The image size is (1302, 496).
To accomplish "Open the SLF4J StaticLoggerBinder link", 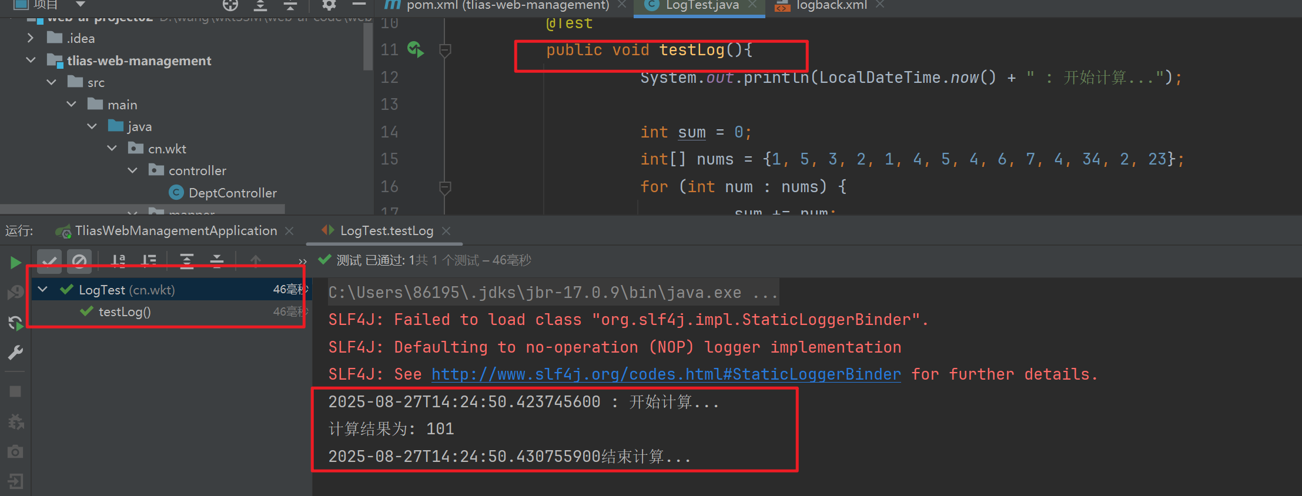I will click(x=665, y=374).
